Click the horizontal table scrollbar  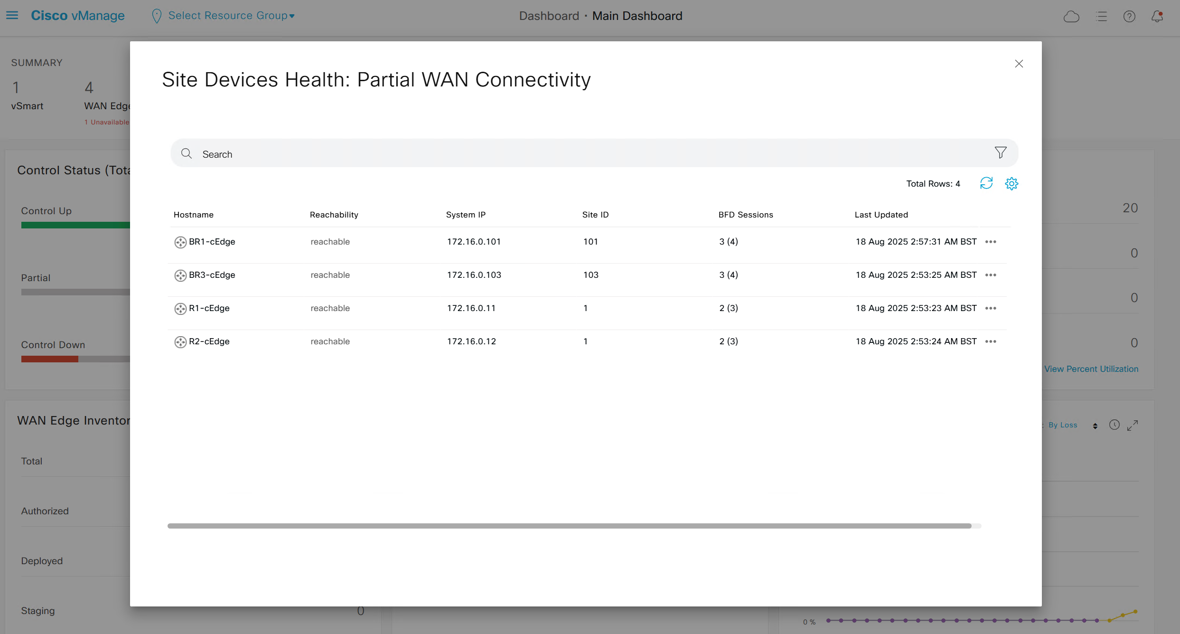point(570,526)
